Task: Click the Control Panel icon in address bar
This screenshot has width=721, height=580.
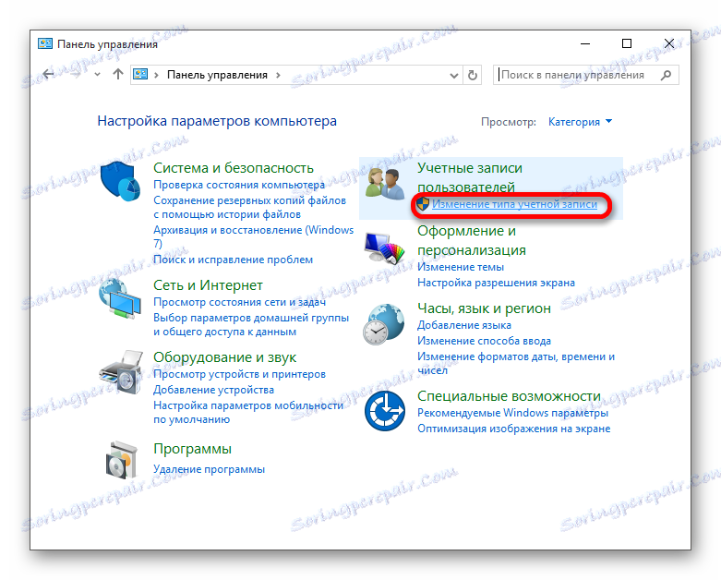Action: pos(140,74)
